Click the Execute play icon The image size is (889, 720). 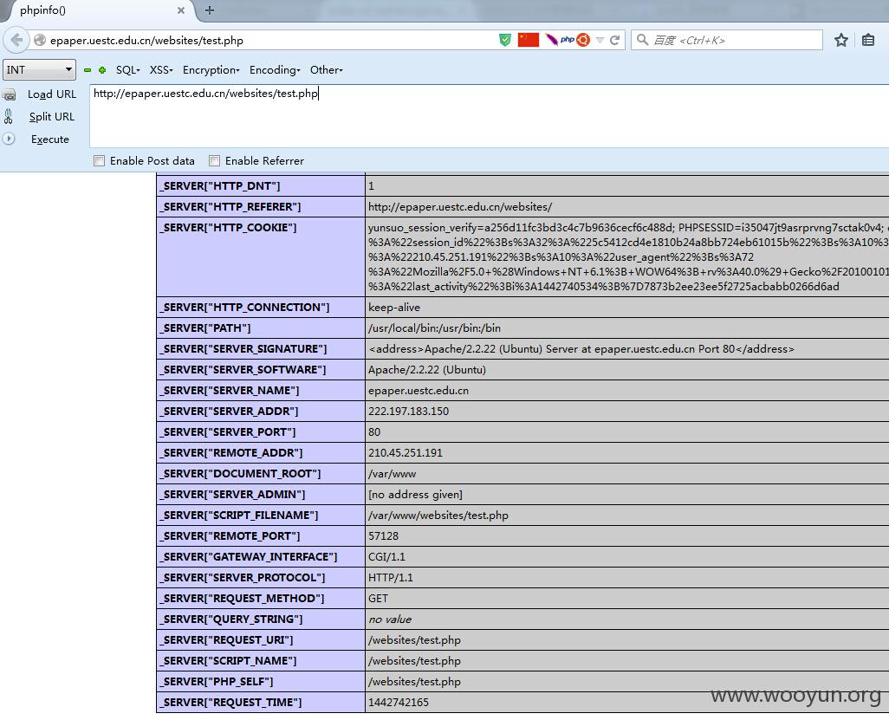pyautogui.click(x=9, y=139)
